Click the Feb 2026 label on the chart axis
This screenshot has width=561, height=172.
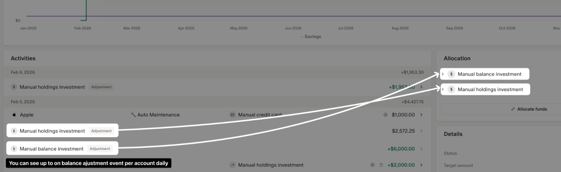(x=83, y=28)
